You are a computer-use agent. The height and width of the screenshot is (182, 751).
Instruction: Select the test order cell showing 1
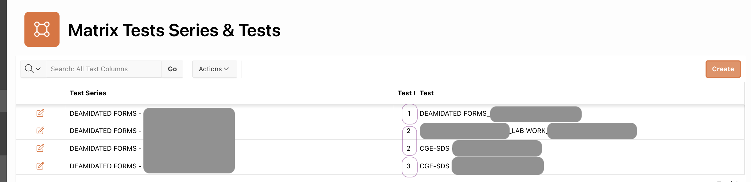(x=409, y=114)
